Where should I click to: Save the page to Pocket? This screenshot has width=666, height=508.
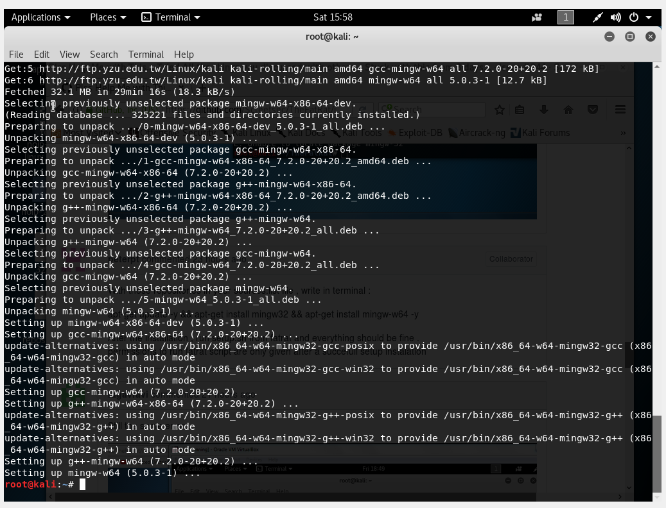coord(592,110)
